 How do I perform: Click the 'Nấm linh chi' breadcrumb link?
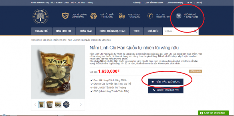60,40
